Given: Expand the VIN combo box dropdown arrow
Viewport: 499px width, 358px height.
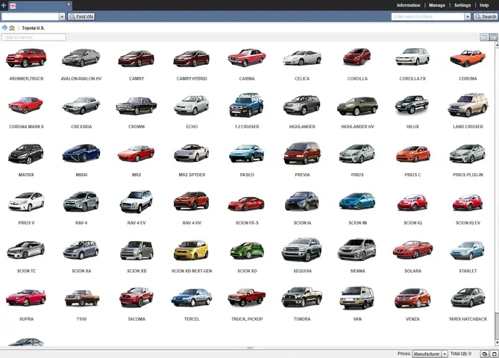Looking at the screenshot, I should 62,16.
